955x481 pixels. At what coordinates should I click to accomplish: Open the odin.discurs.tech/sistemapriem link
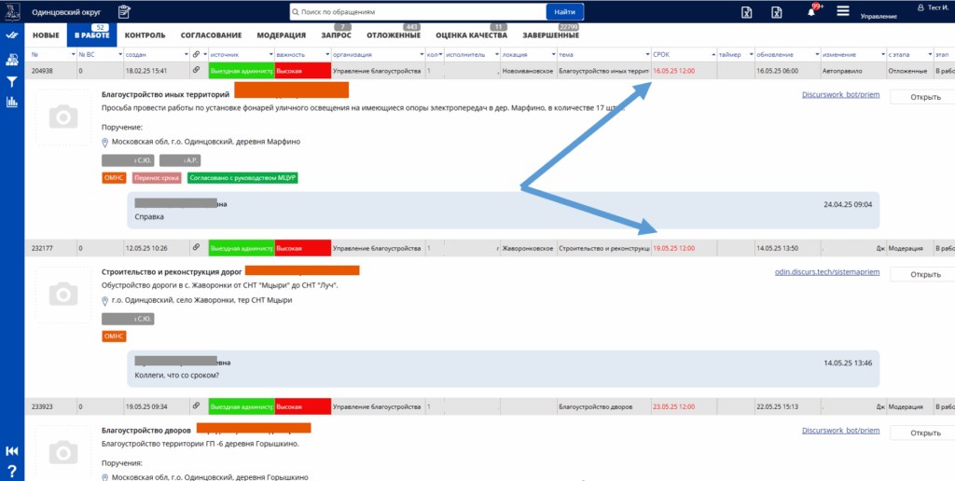click(x=827, y=272)
